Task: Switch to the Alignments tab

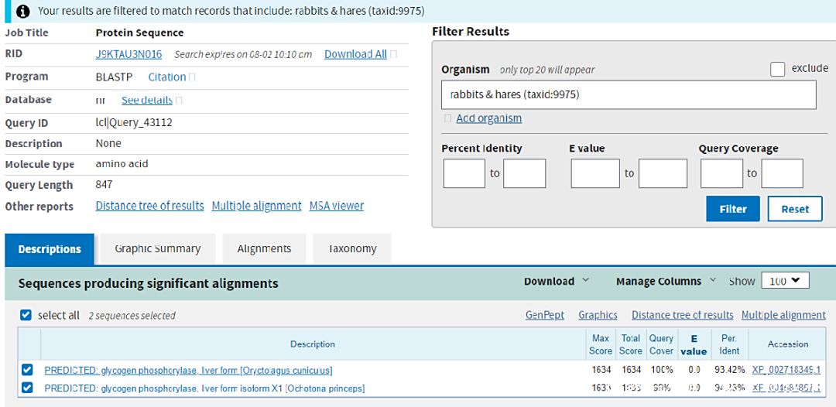Action: [x=264, y=249]
